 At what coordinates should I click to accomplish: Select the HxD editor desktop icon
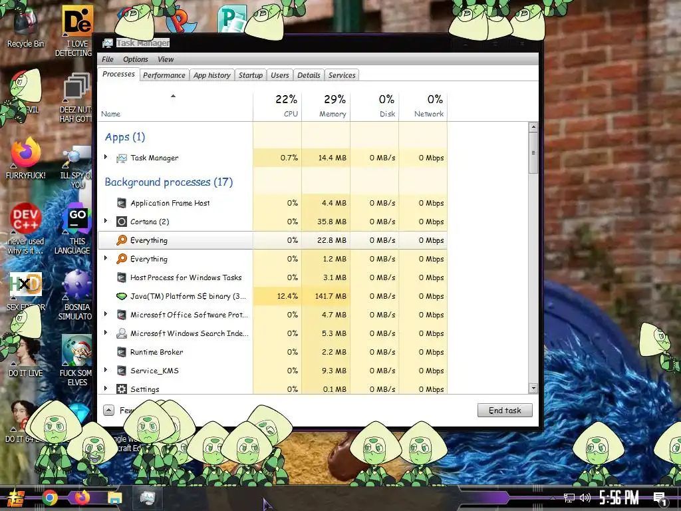click(25, 291)
